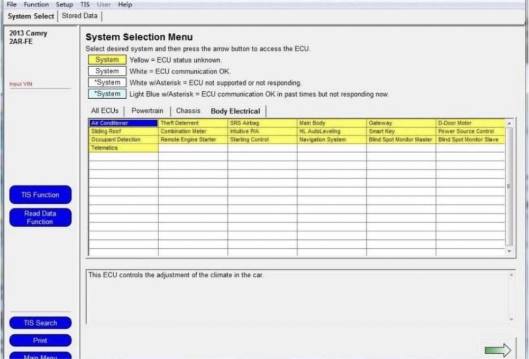Open the File menu
529x359 pixels.
(12, 4)
